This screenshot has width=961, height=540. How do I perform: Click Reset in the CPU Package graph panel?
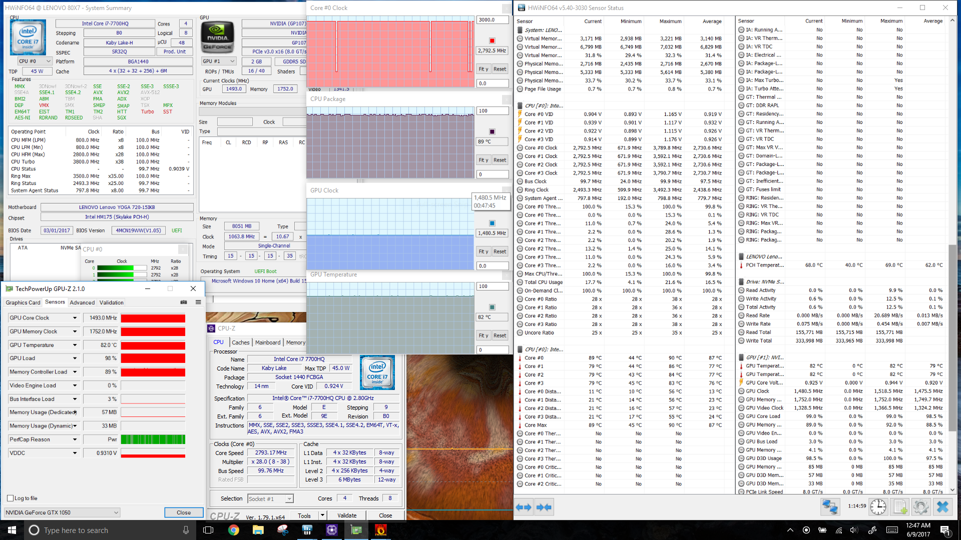tap(500, 160)
